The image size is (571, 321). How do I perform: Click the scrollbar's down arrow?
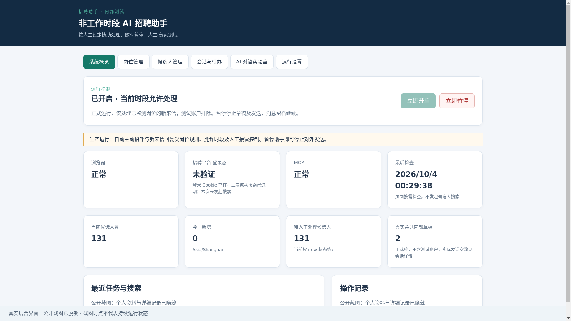point(568,318)
